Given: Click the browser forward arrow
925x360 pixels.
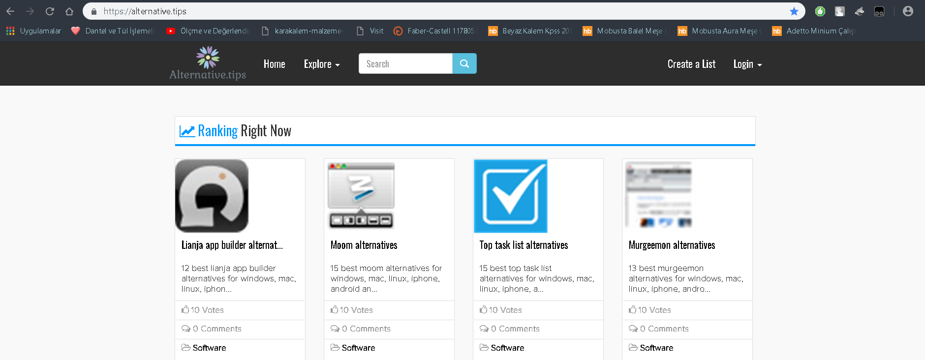Looking at the screenshot, I should (30, 11).
